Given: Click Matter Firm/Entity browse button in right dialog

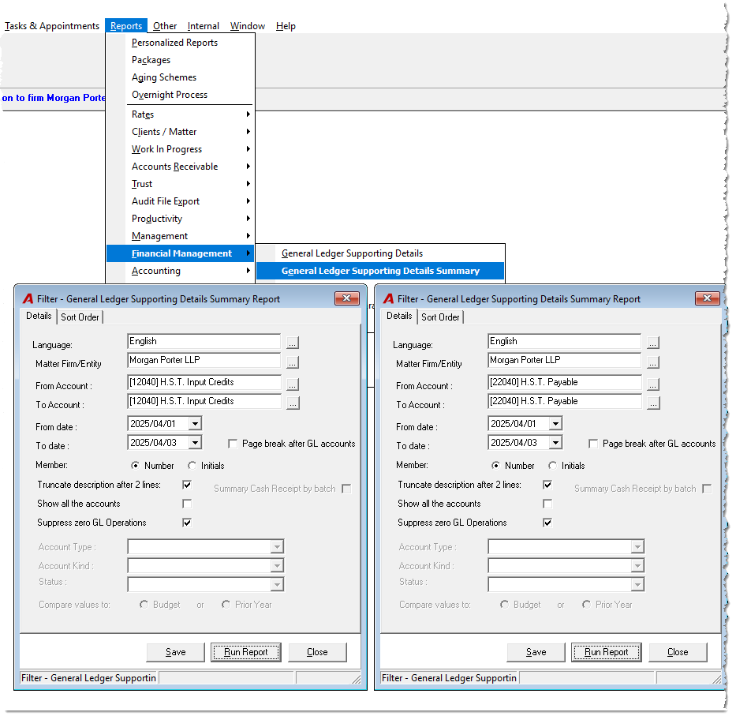Looking at the screenshot, I should click(653, 362).
